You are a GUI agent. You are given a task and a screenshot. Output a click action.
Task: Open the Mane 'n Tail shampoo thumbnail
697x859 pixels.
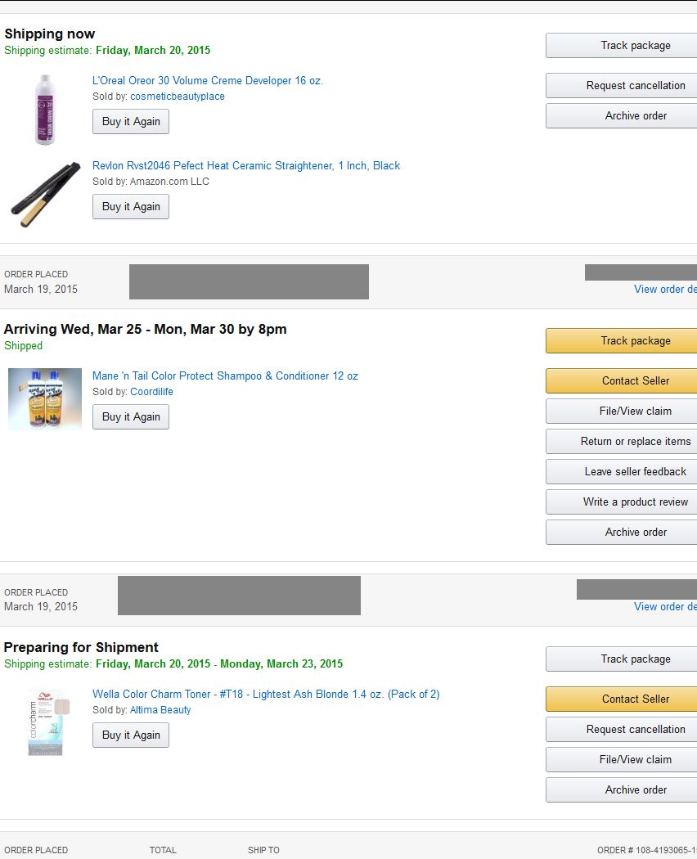click(x=45, y=398)
